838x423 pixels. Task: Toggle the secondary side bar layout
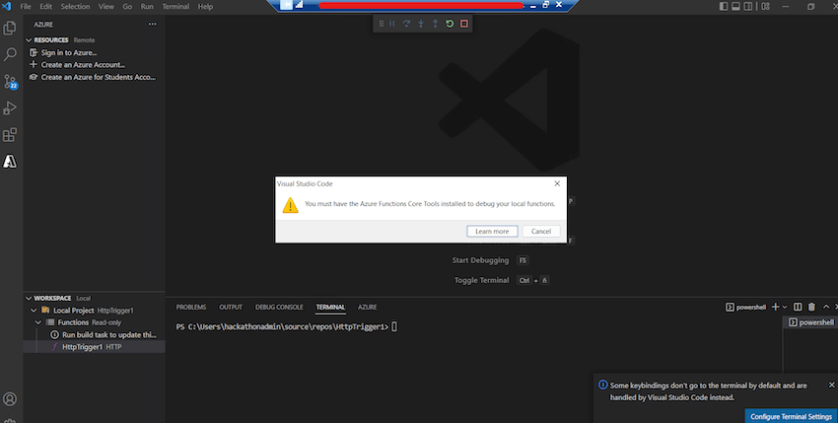click(x=748, y=6)
